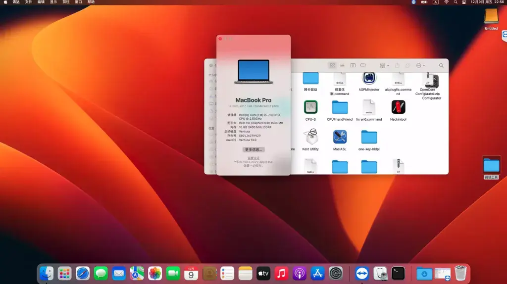This screenshot has height=284, width=507.
Task: Open the 监管认证 link in About window
Action: click(x=253, y=158)
